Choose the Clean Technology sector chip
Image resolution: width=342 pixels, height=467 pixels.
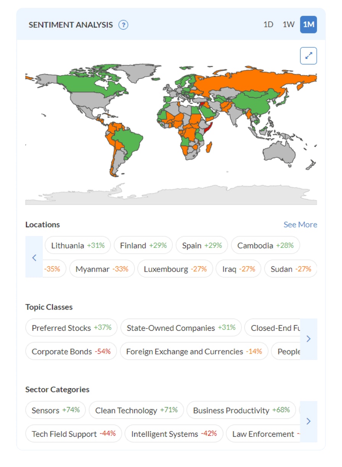pyautogui.click(x=136, y=410)
